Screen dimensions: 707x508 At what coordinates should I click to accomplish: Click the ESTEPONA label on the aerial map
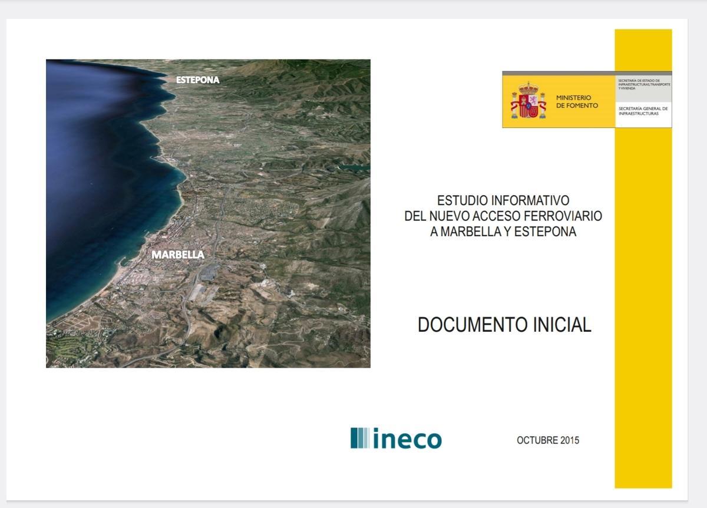[197, 80]
